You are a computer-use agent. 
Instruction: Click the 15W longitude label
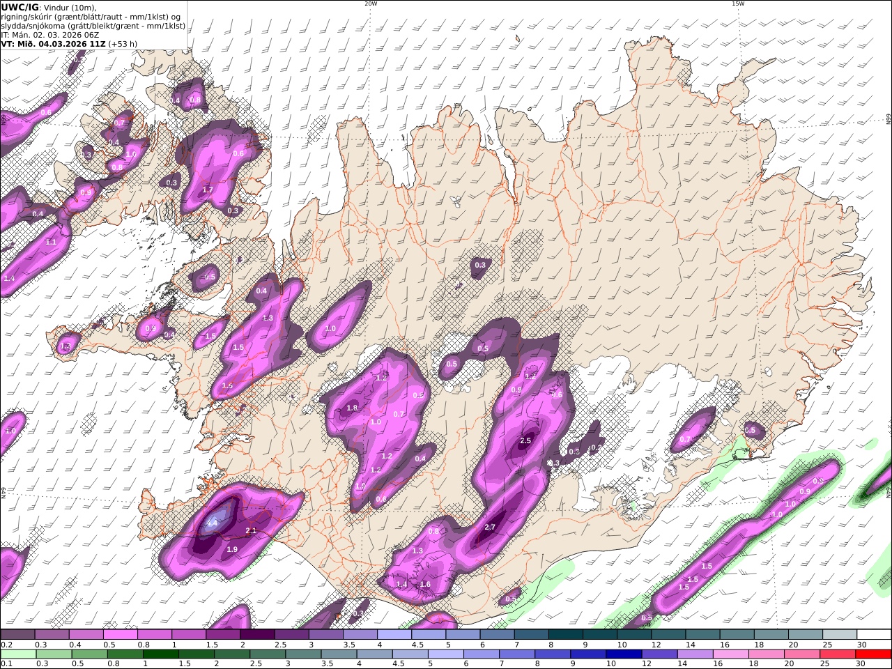[738, 3]
